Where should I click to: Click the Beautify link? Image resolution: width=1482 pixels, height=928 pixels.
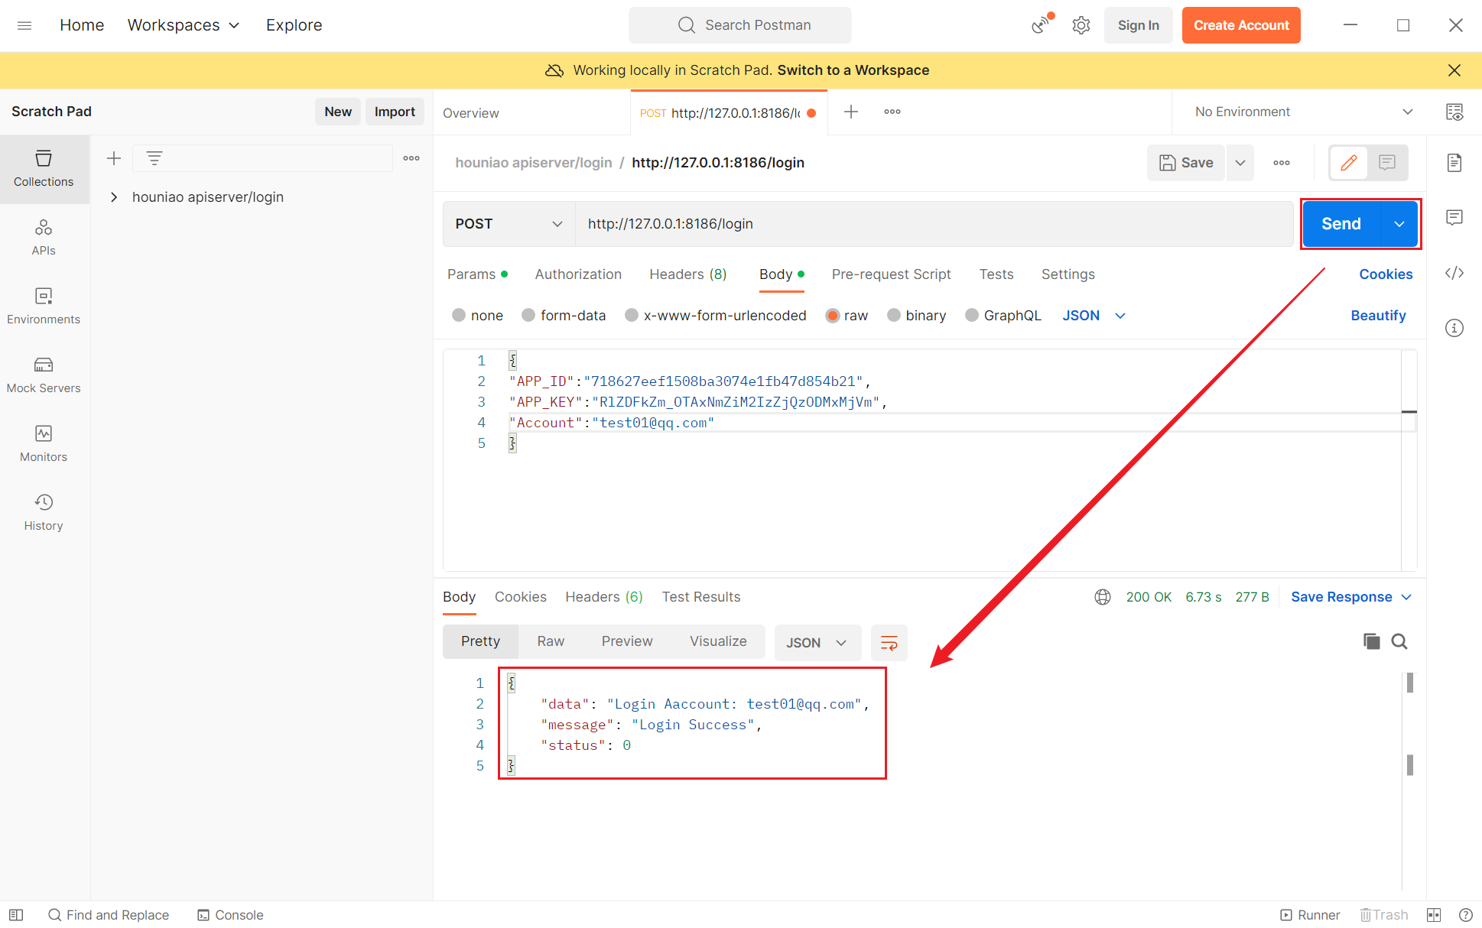coord(1378,316)
